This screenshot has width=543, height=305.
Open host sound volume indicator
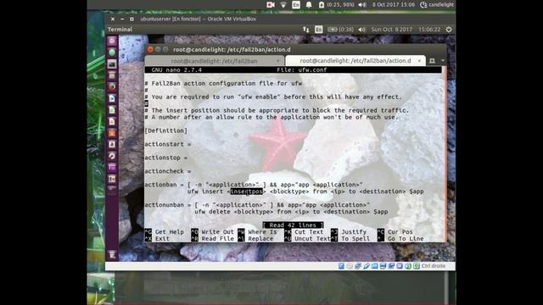click(362, 5)
